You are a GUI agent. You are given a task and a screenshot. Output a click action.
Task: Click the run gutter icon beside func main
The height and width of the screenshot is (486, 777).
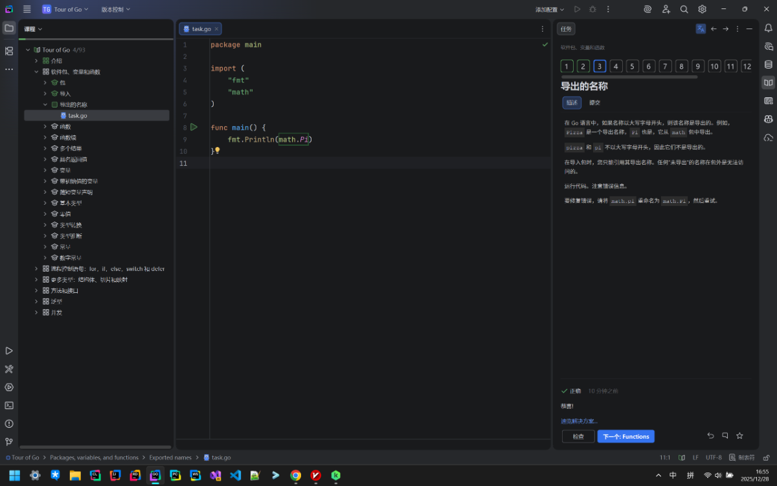click(194, 128)
